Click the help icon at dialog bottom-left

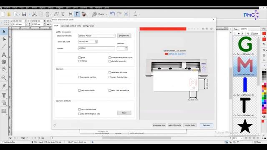[55, 125]
